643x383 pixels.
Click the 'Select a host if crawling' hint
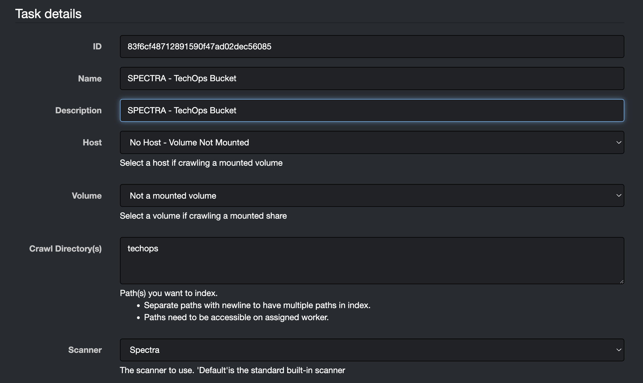click(201, 163)
